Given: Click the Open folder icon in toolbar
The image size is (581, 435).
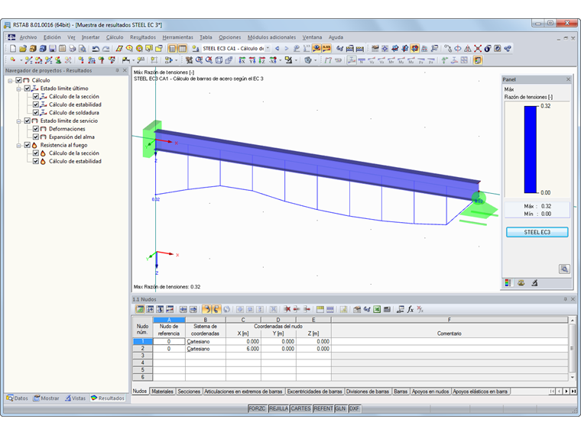Looking at the screenshot, I should 23,48.
